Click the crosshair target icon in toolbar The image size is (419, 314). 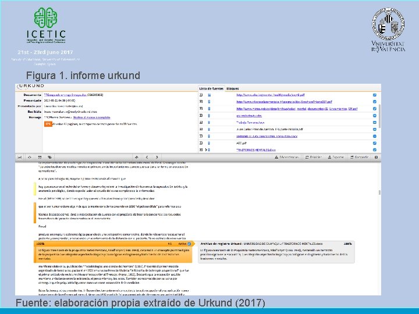pyautogui.click(x=30, y=157)
